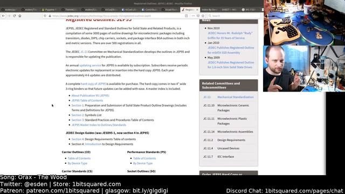
Task: Open Carrier Outlines By Device Type link
Action: 78,163
